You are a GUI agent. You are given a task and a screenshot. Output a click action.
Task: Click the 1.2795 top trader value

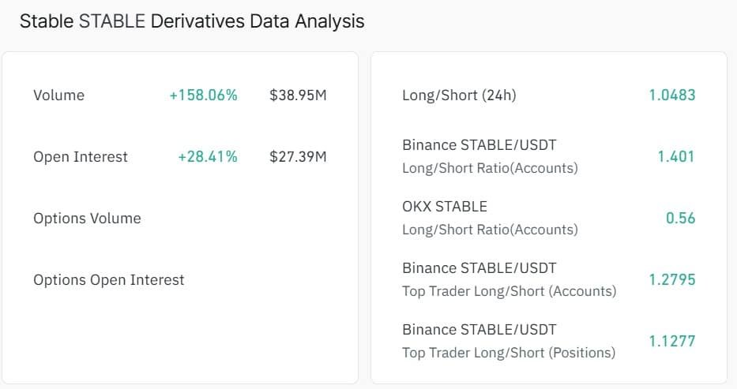[672, 279]
